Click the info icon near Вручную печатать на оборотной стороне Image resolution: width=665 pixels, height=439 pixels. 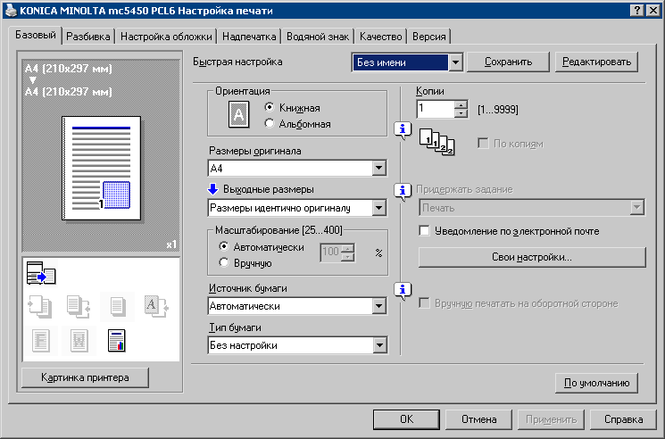click(403, 291)
